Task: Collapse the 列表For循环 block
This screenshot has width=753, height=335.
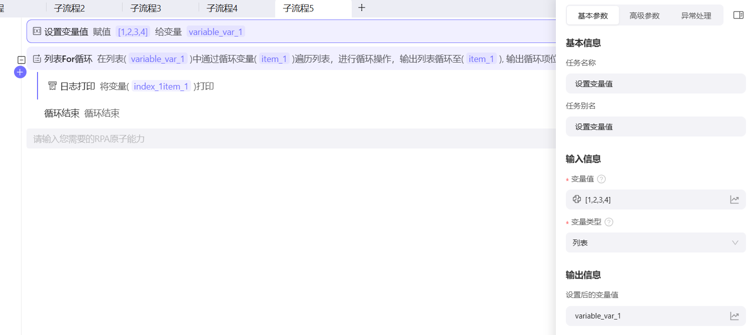Action: click(22, 59)
